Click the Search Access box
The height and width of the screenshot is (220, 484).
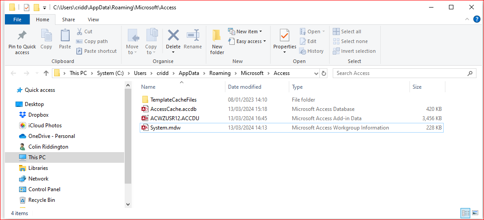tap(404, 73)
